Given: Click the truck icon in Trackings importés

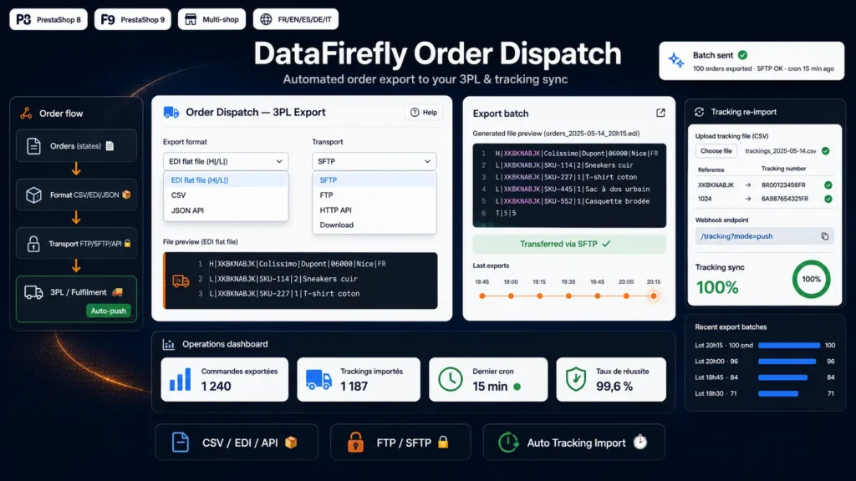Looking at the screenshot, I should tap(318, 380).
